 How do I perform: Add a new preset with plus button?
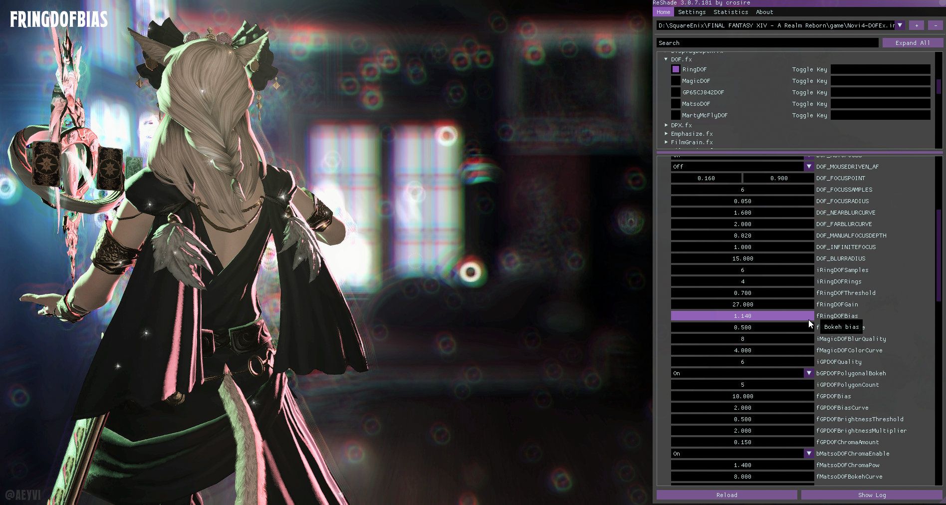point(917,25)
